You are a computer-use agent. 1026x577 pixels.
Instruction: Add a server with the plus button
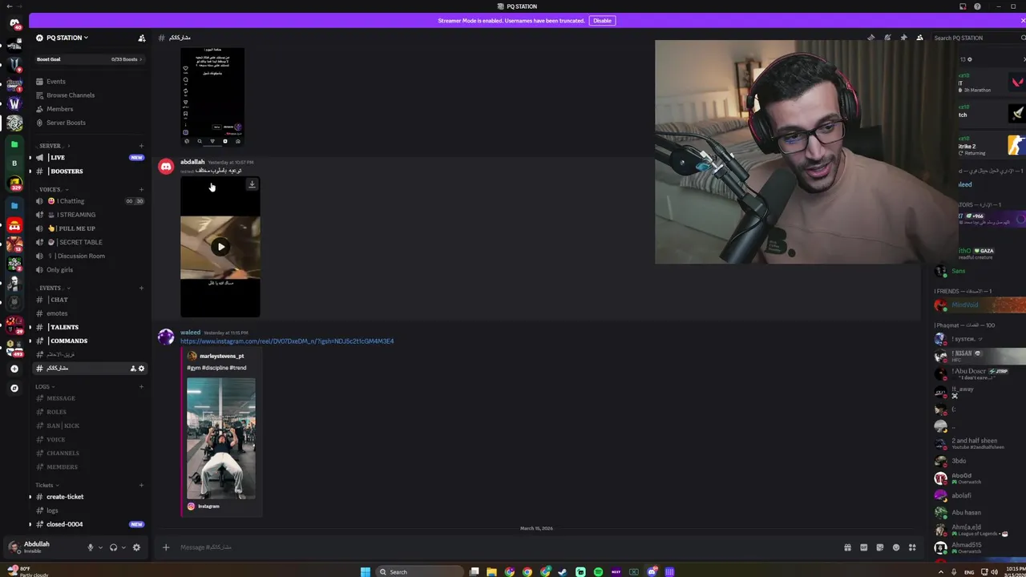pyautogui.click(x=14, y=369)
